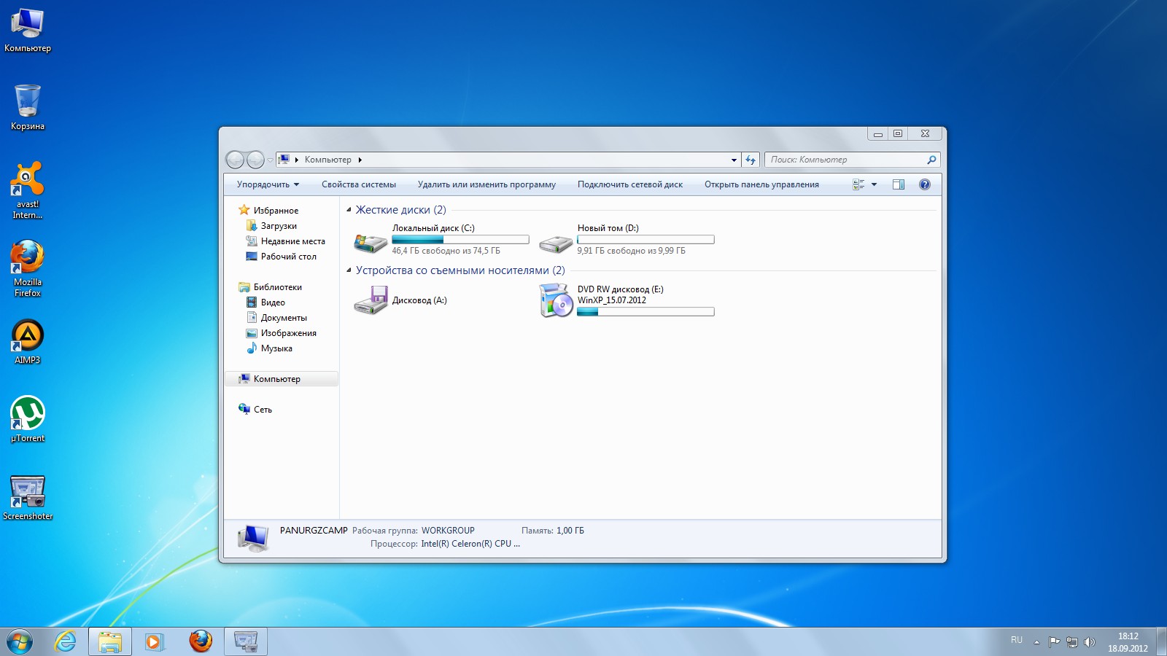Click the refresh address button
1167x656 pixels.
[x=751, y=160]
